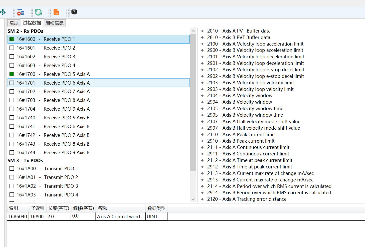Viewport: 365px width, 247px height.
Task: Check 16#1602 Receive PDO 3
Action: (x=12, y=57)
